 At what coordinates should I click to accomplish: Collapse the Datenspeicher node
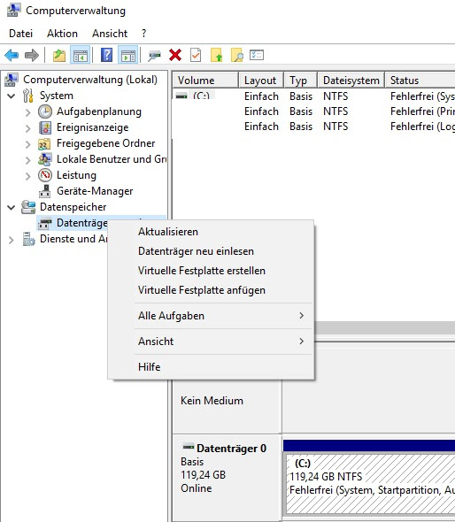[x=12, y=208]
